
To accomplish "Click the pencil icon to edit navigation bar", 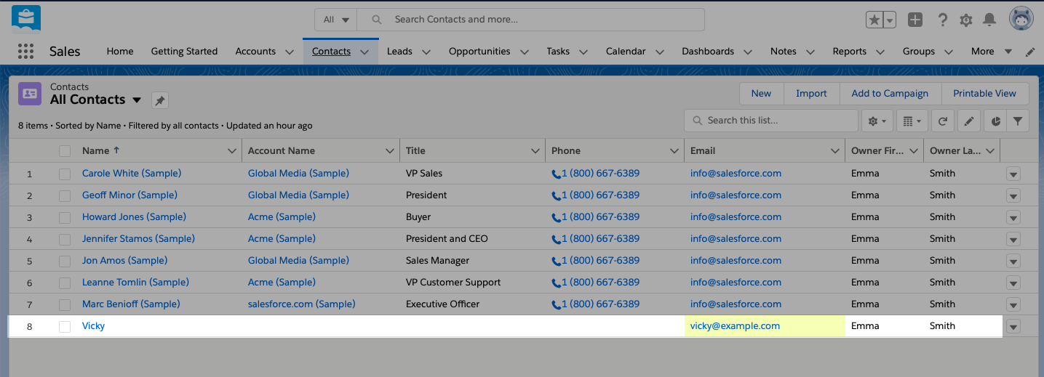I will pyautogui.click(x=1030, y=52).
